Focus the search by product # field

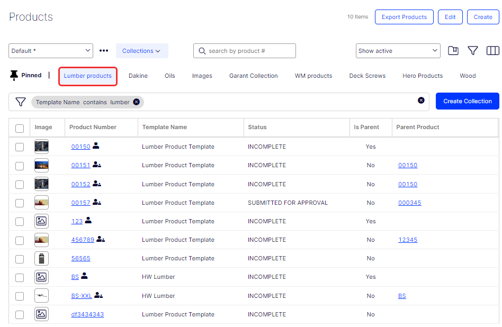coord(249,51)
